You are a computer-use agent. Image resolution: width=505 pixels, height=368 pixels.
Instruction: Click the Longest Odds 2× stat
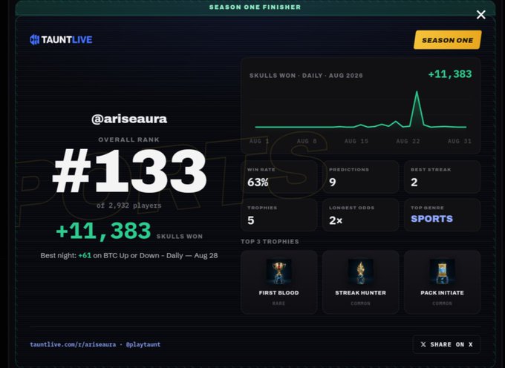pyautogui.click(x=360, y=215)
